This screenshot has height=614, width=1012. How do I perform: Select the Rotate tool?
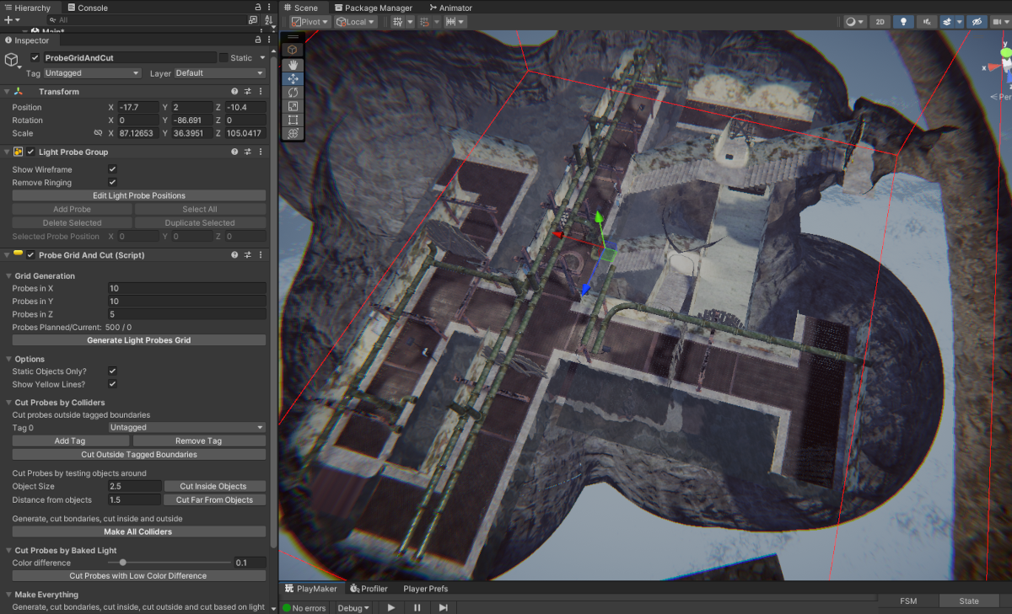293,92
